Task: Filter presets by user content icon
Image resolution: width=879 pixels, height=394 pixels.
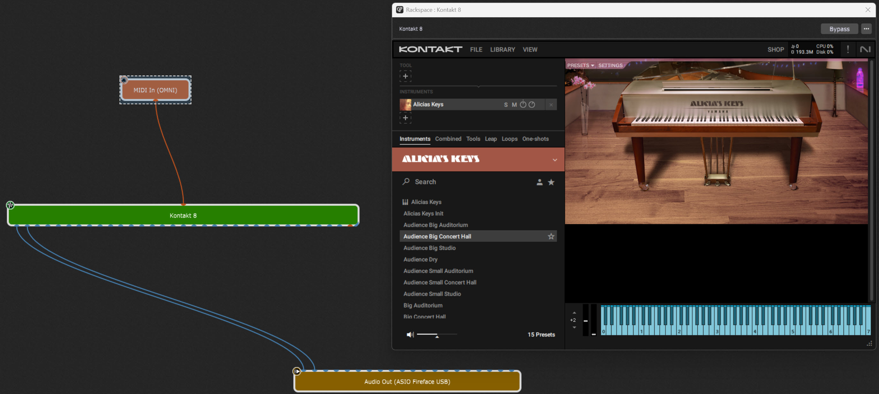Action: click(539, 182)
